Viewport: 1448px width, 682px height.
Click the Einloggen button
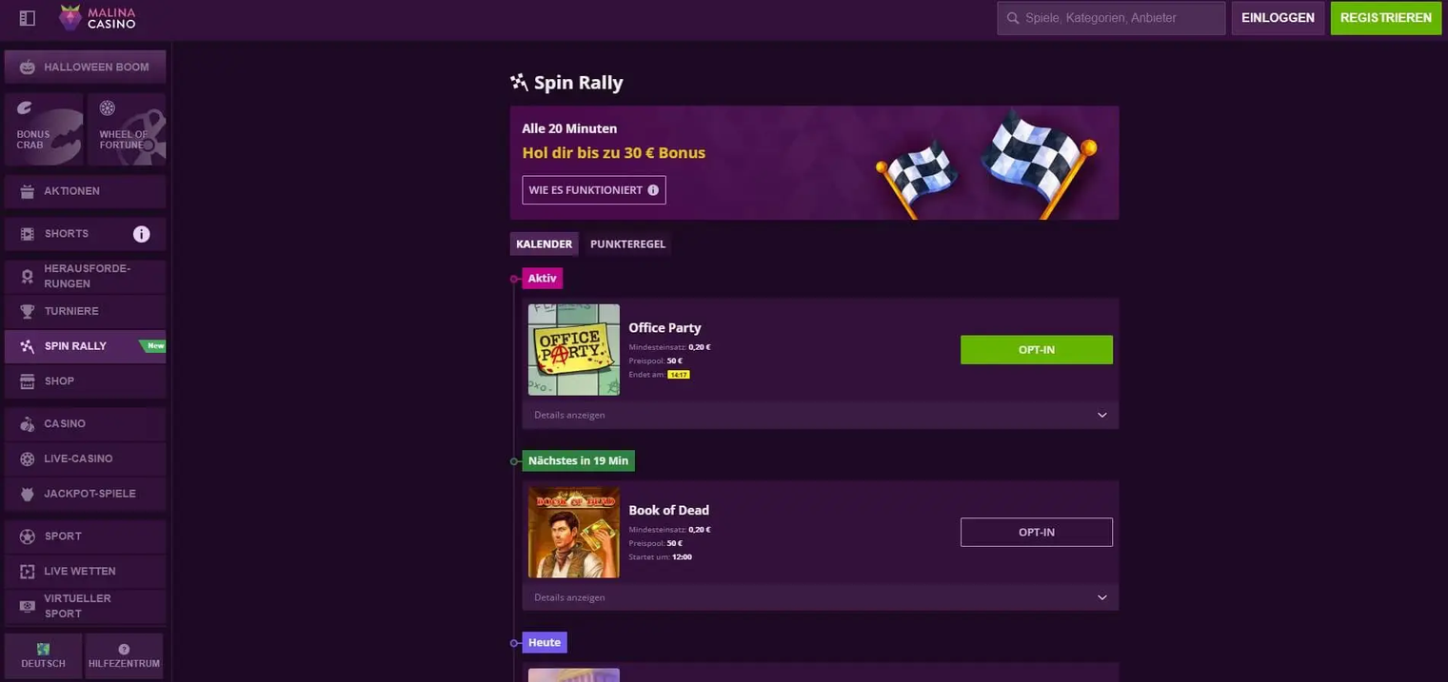(x=1278, y=18)
